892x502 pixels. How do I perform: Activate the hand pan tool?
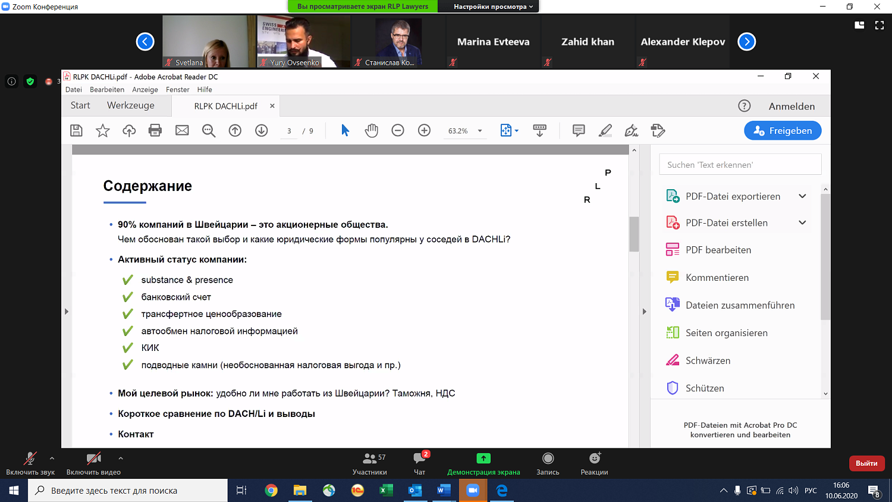coord(372,131)
